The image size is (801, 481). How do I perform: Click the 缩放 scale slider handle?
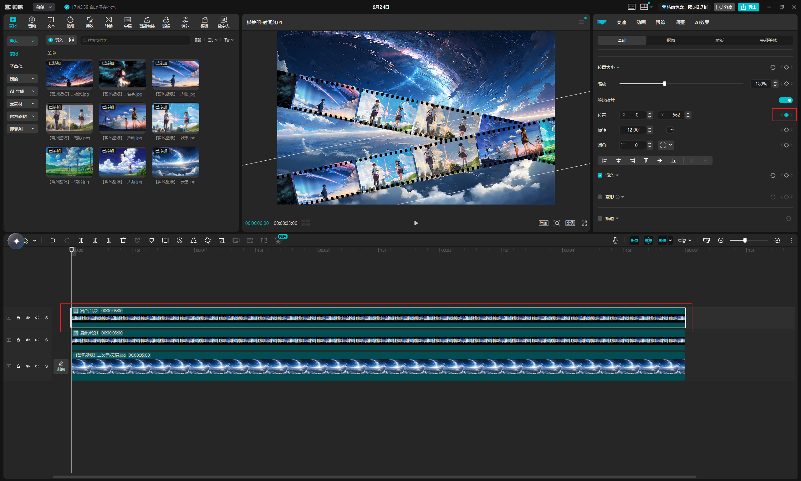pyautogui.click(x=664, y=84)
